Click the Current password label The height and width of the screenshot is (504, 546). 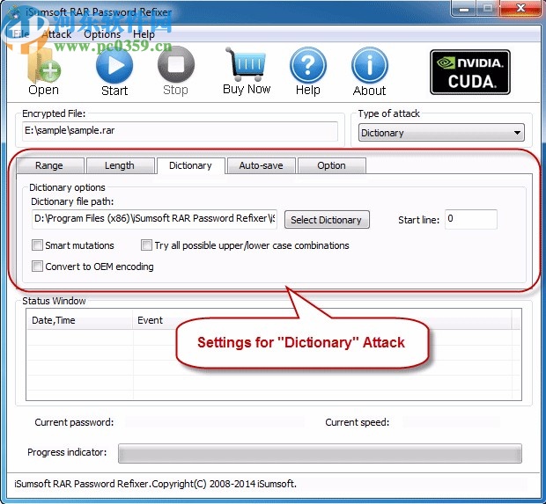pyautogui.click(x=74, y=422)
